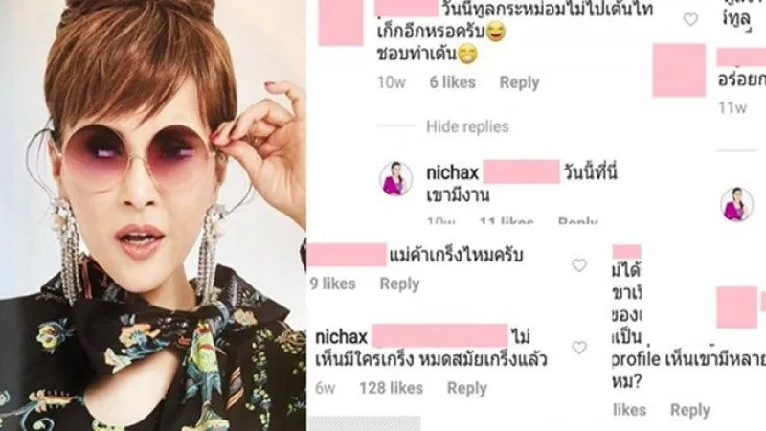Open nichax's username on the วันนี้ที่นี่ reply
This screenshot has width=766, height=431.
[452, 172]
